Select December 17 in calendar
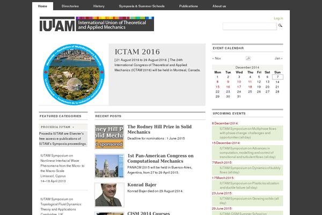This screenshot has height=215, width=322. point(239,87)
